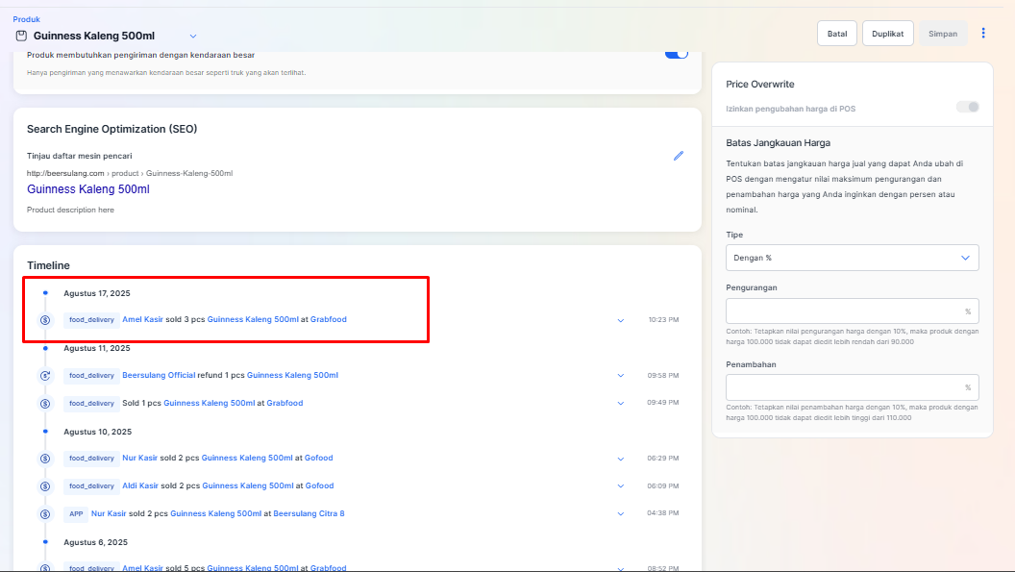Open Grabfood link in August 17 entry
Screen dimensions: 1015x572
click(x=328, y=319)
